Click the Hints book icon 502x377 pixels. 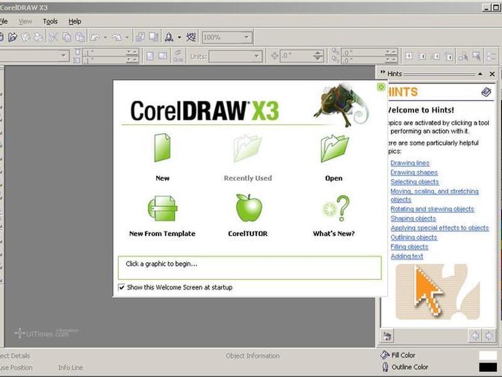(x=486, y=92)
